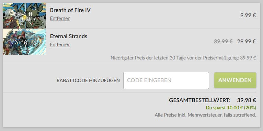This screenshot has width=263, height=131.
Task: Click the green ANWENDEN button
Action: click(x=235, y=80)
